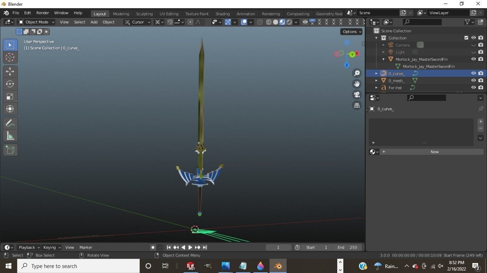Activate the 3D Cursor tool
The width and height of the screenshot is (487, 273).
pyautogui.click(x=10, y=57)
